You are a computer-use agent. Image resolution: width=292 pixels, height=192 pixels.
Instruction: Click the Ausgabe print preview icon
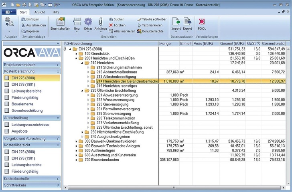[x=9, y=22]
